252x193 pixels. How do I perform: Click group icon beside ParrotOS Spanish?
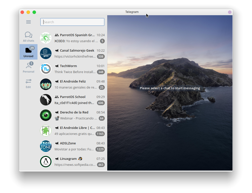tap(56, 35)
